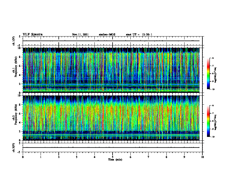Click time axis tick label '8'
This screenshot has height=176, width=228.
click(x=166, y=157)
